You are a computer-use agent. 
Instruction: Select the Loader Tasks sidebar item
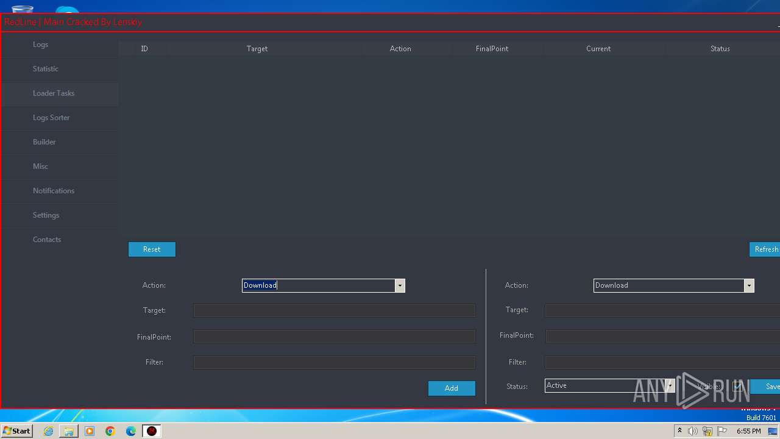(60, 93)
